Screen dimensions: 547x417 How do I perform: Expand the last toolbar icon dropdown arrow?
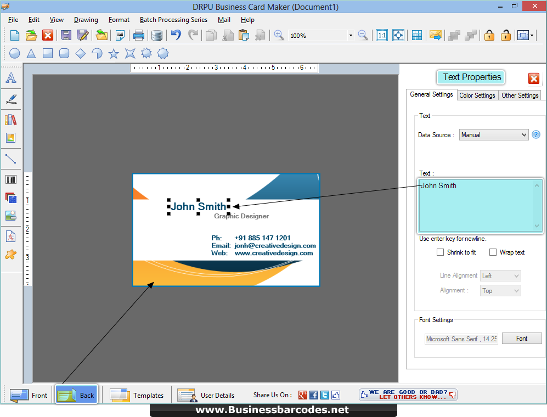(532, 35)
